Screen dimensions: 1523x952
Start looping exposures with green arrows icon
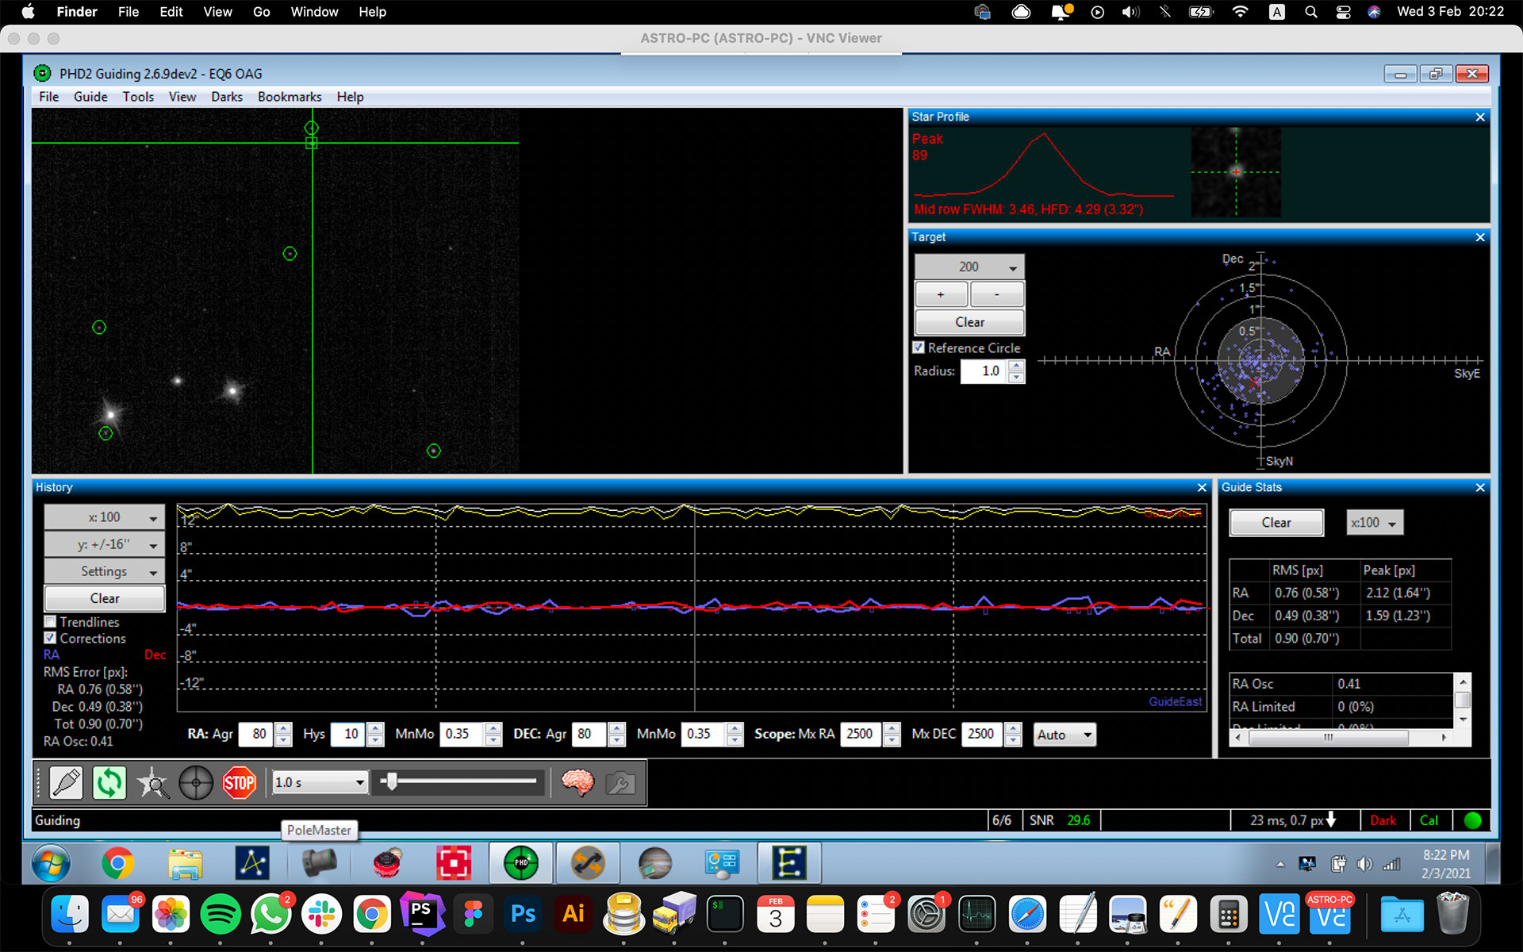click(x=109, y=783)
